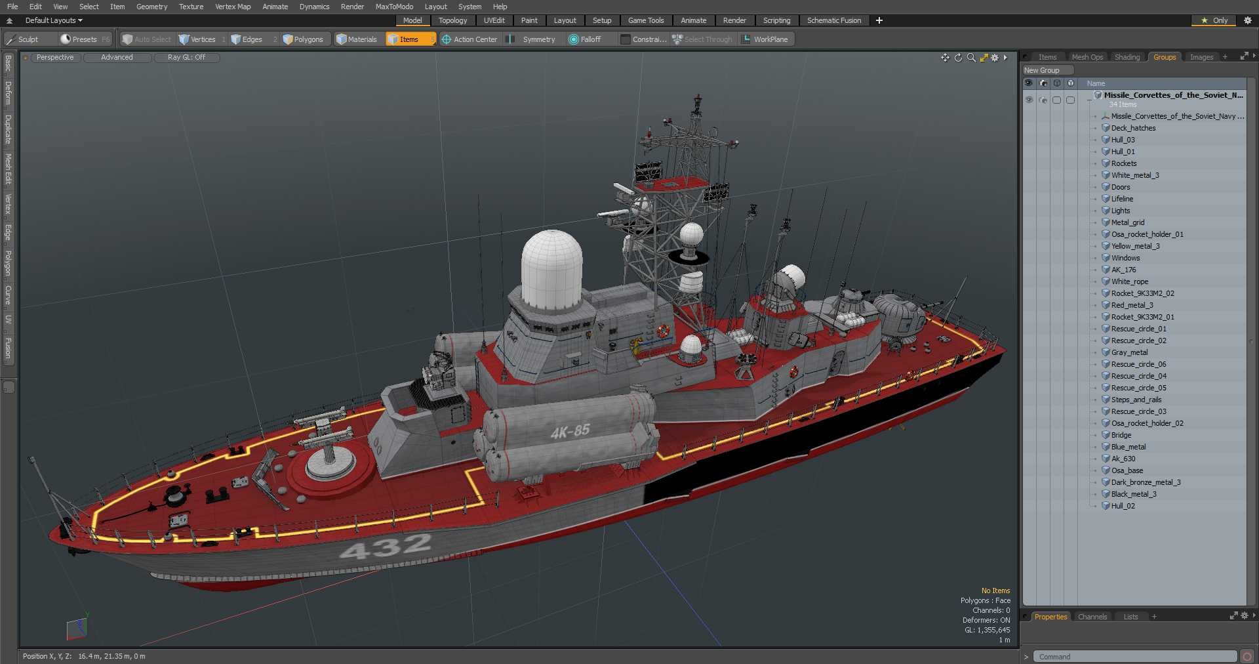This screenshot has width=1259, height=664.
Task: Select the Sculpt tool
Action: 24,39
